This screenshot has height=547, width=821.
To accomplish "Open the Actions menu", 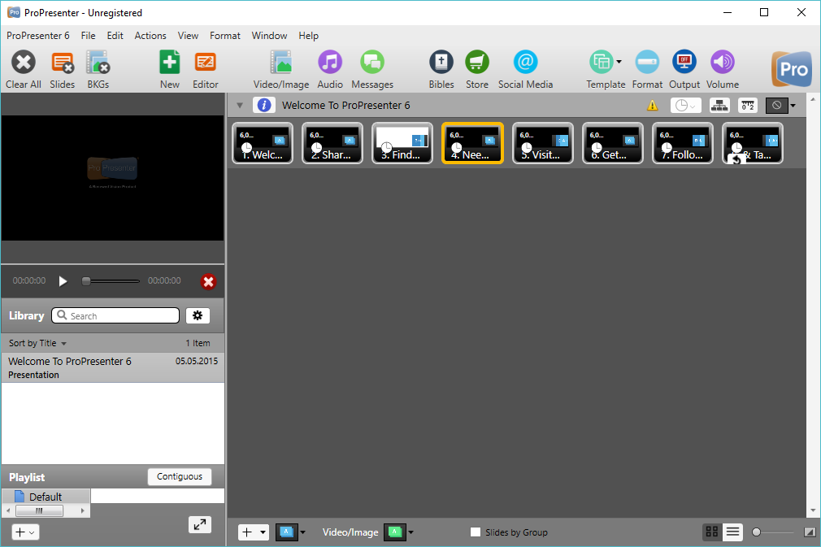I will [150, 35].
